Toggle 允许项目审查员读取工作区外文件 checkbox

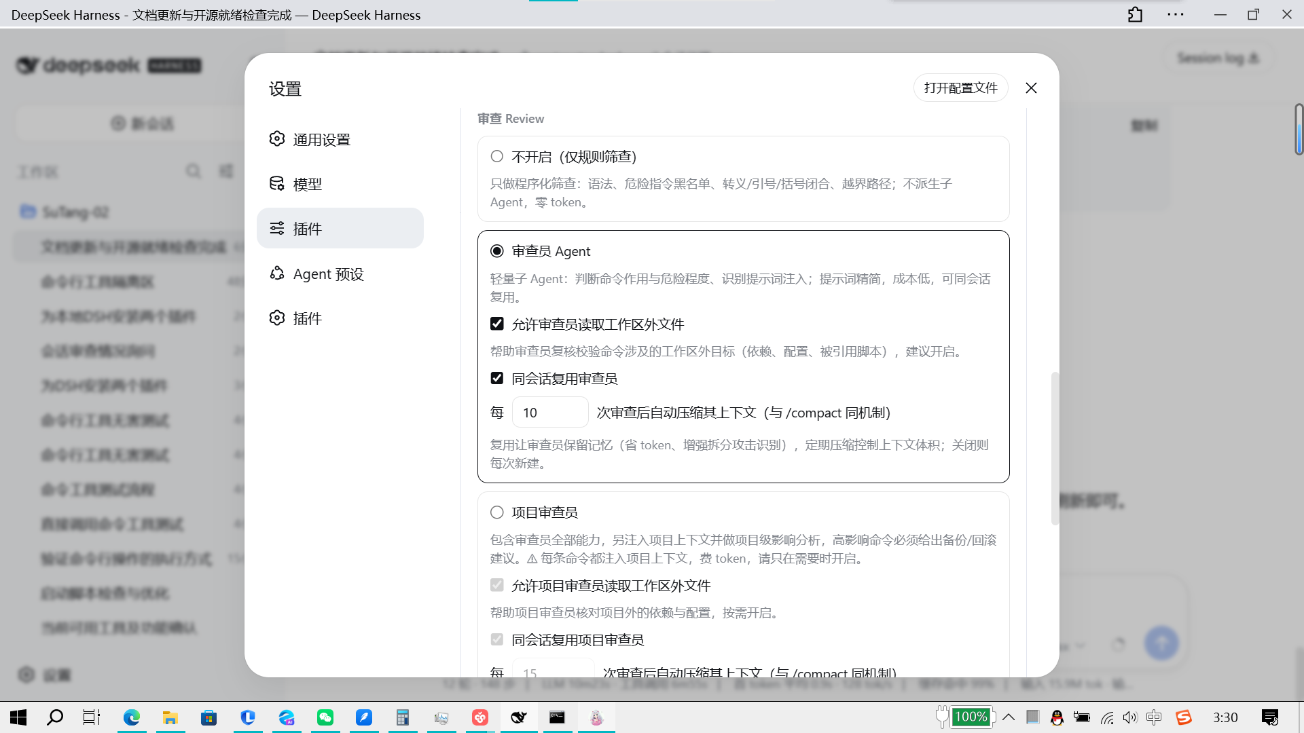coord(497,585)
